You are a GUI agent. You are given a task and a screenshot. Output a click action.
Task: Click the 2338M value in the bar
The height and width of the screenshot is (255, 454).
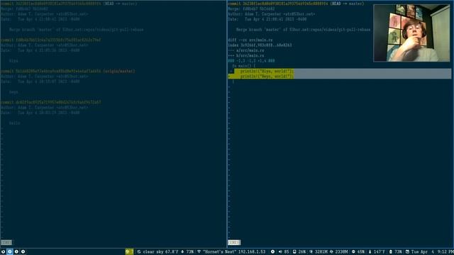pyautogui.click(x=341, y=252)
